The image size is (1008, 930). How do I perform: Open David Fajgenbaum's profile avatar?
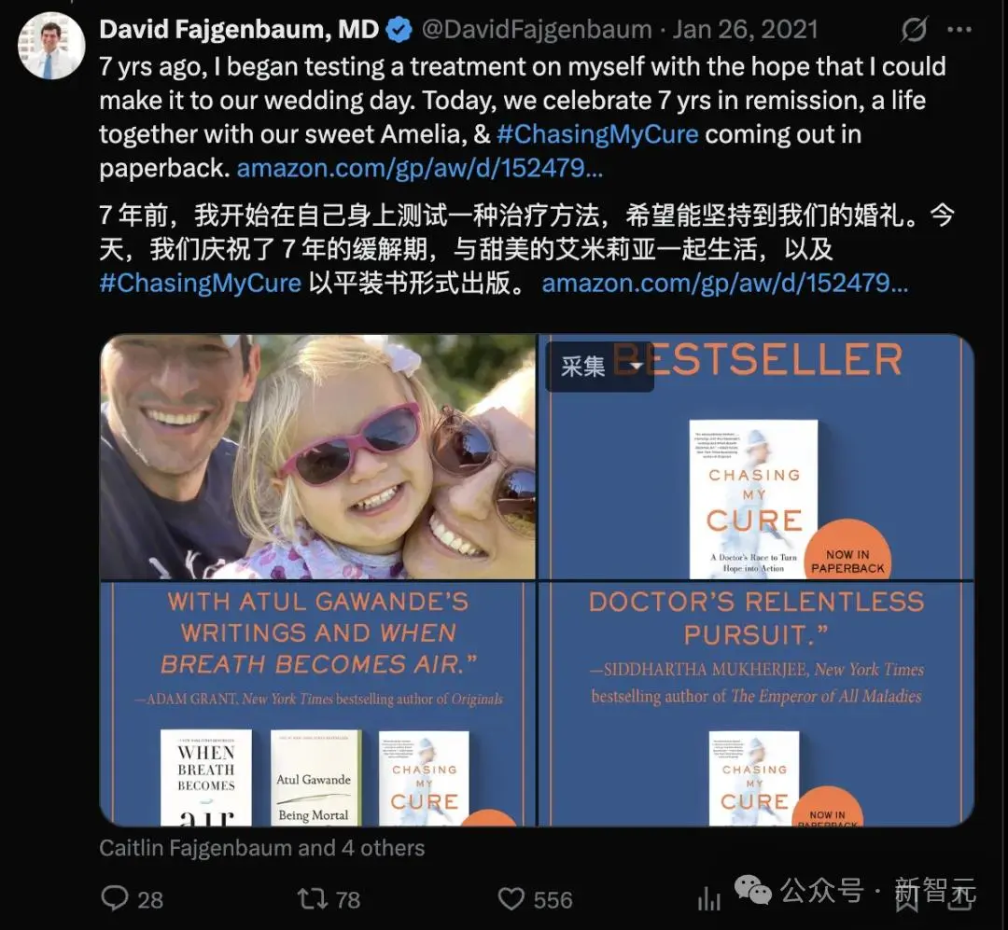coord(50,47)
